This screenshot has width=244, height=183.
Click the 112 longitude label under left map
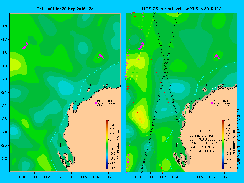[x=47, y=177]
